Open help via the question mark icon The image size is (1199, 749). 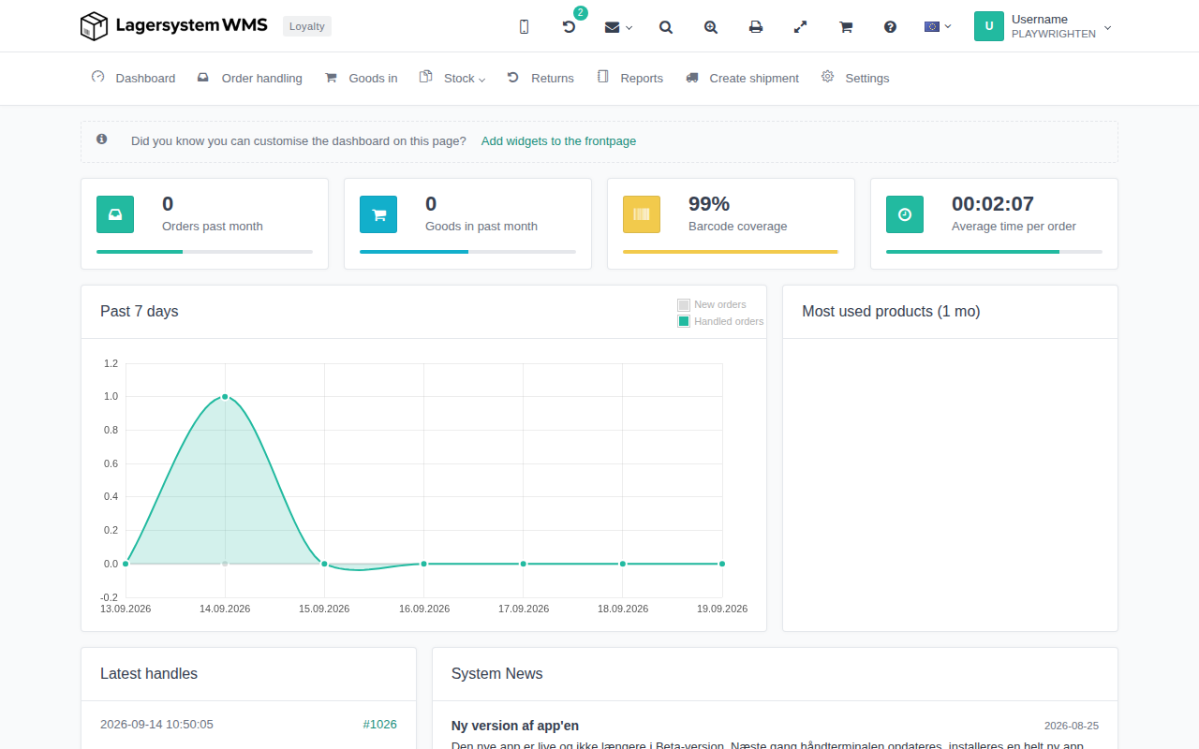891,27
